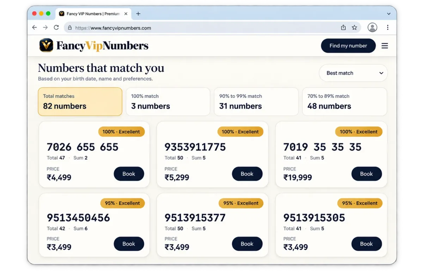The image size is (423, 275).
Task: Click the 95% Excellent badge on 9513450456
Action: point(122,203)
